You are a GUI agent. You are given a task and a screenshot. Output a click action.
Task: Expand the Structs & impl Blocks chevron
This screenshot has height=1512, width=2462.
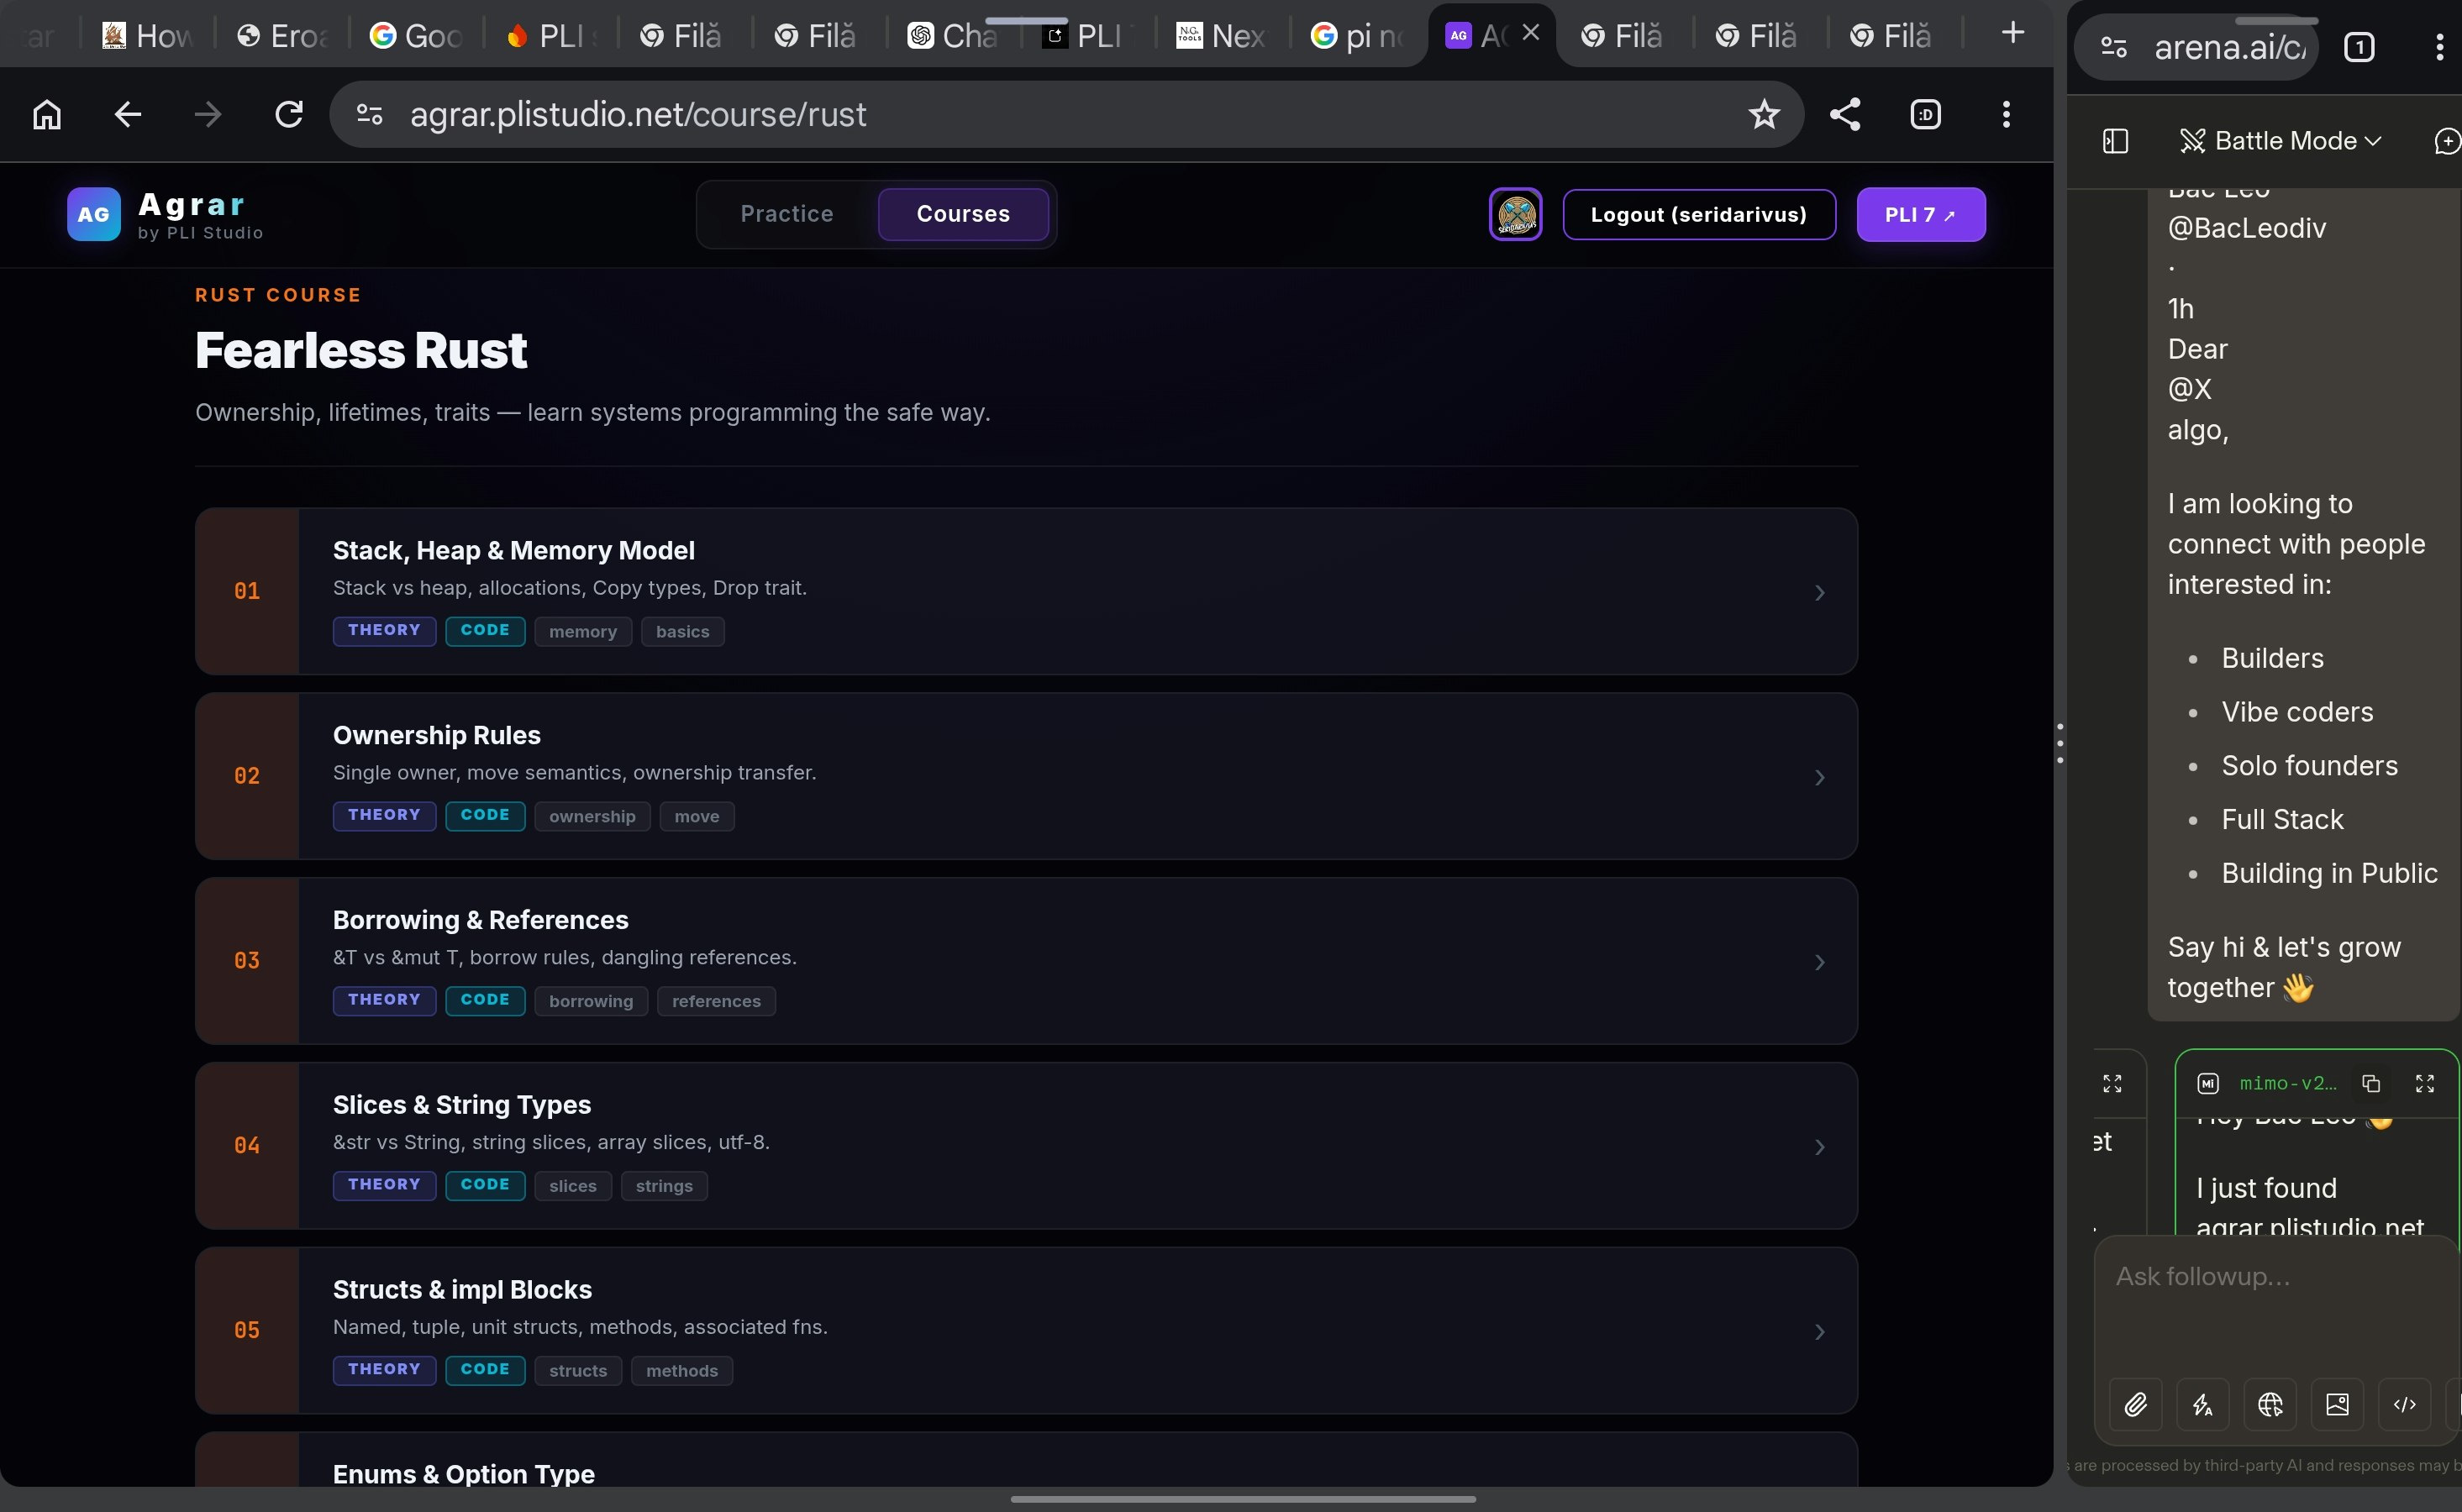coord(1820,1331)
